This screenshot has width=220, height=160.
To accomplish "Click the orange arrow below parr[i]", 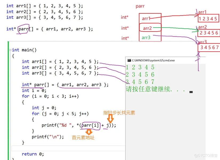I will pos(89,132).
